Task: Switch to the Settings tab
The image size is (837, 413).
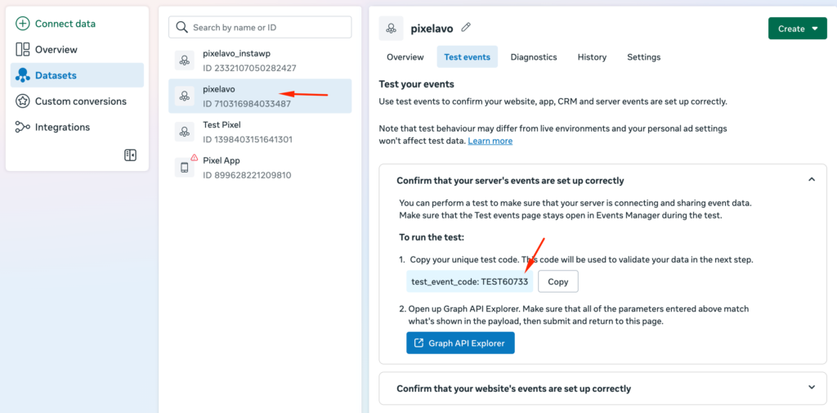Action: [643, 57]
